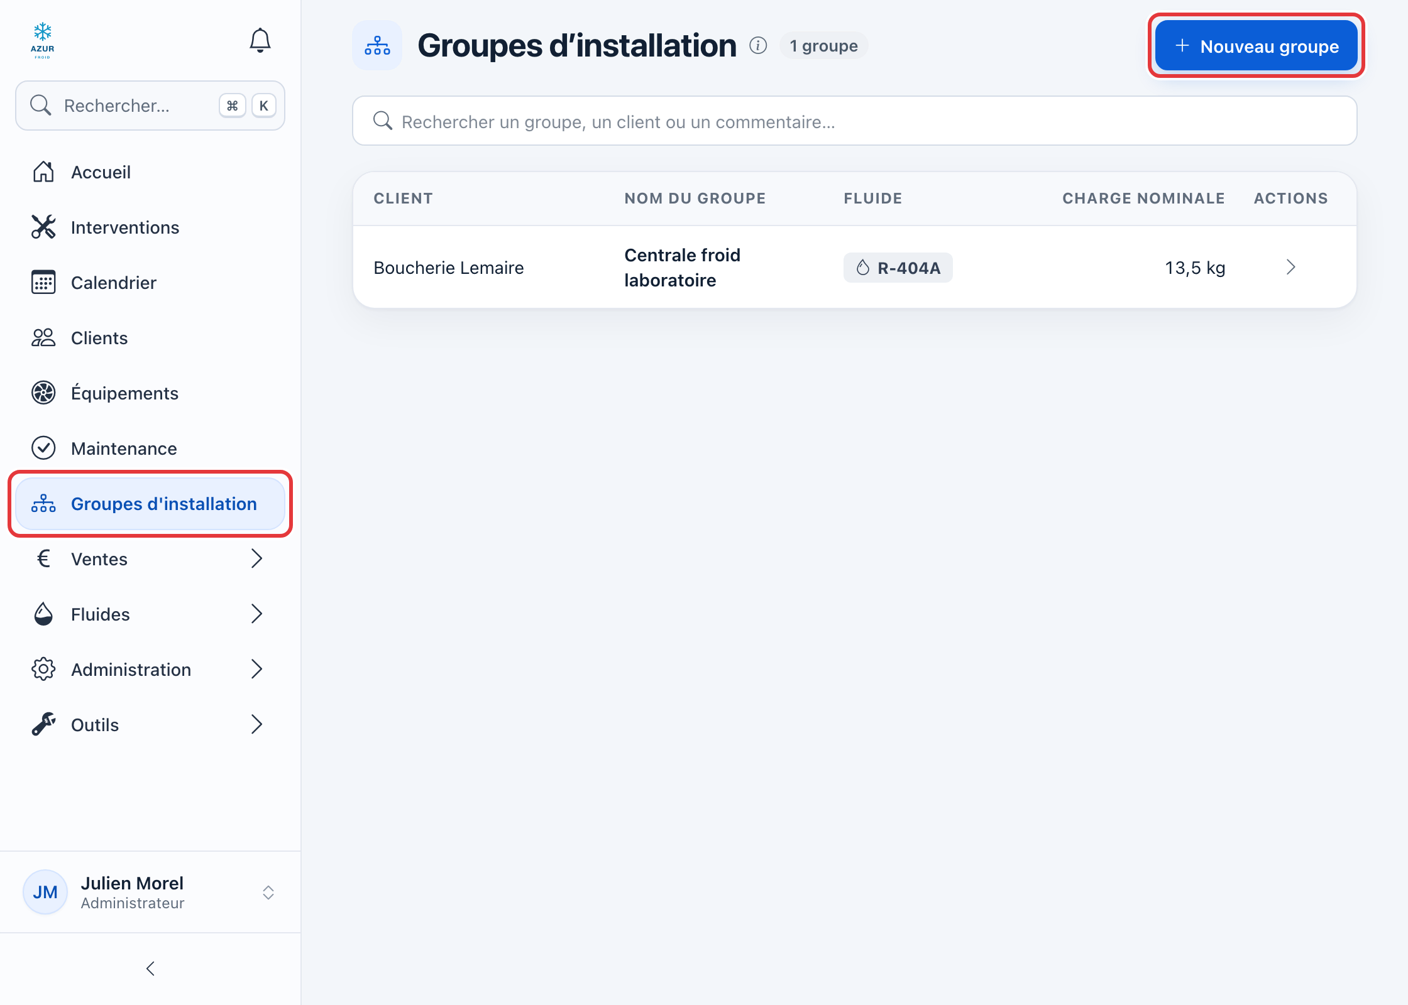Click the Équipements fan icon
This screenshot has width=1408, height=1005.
point(43,393)
